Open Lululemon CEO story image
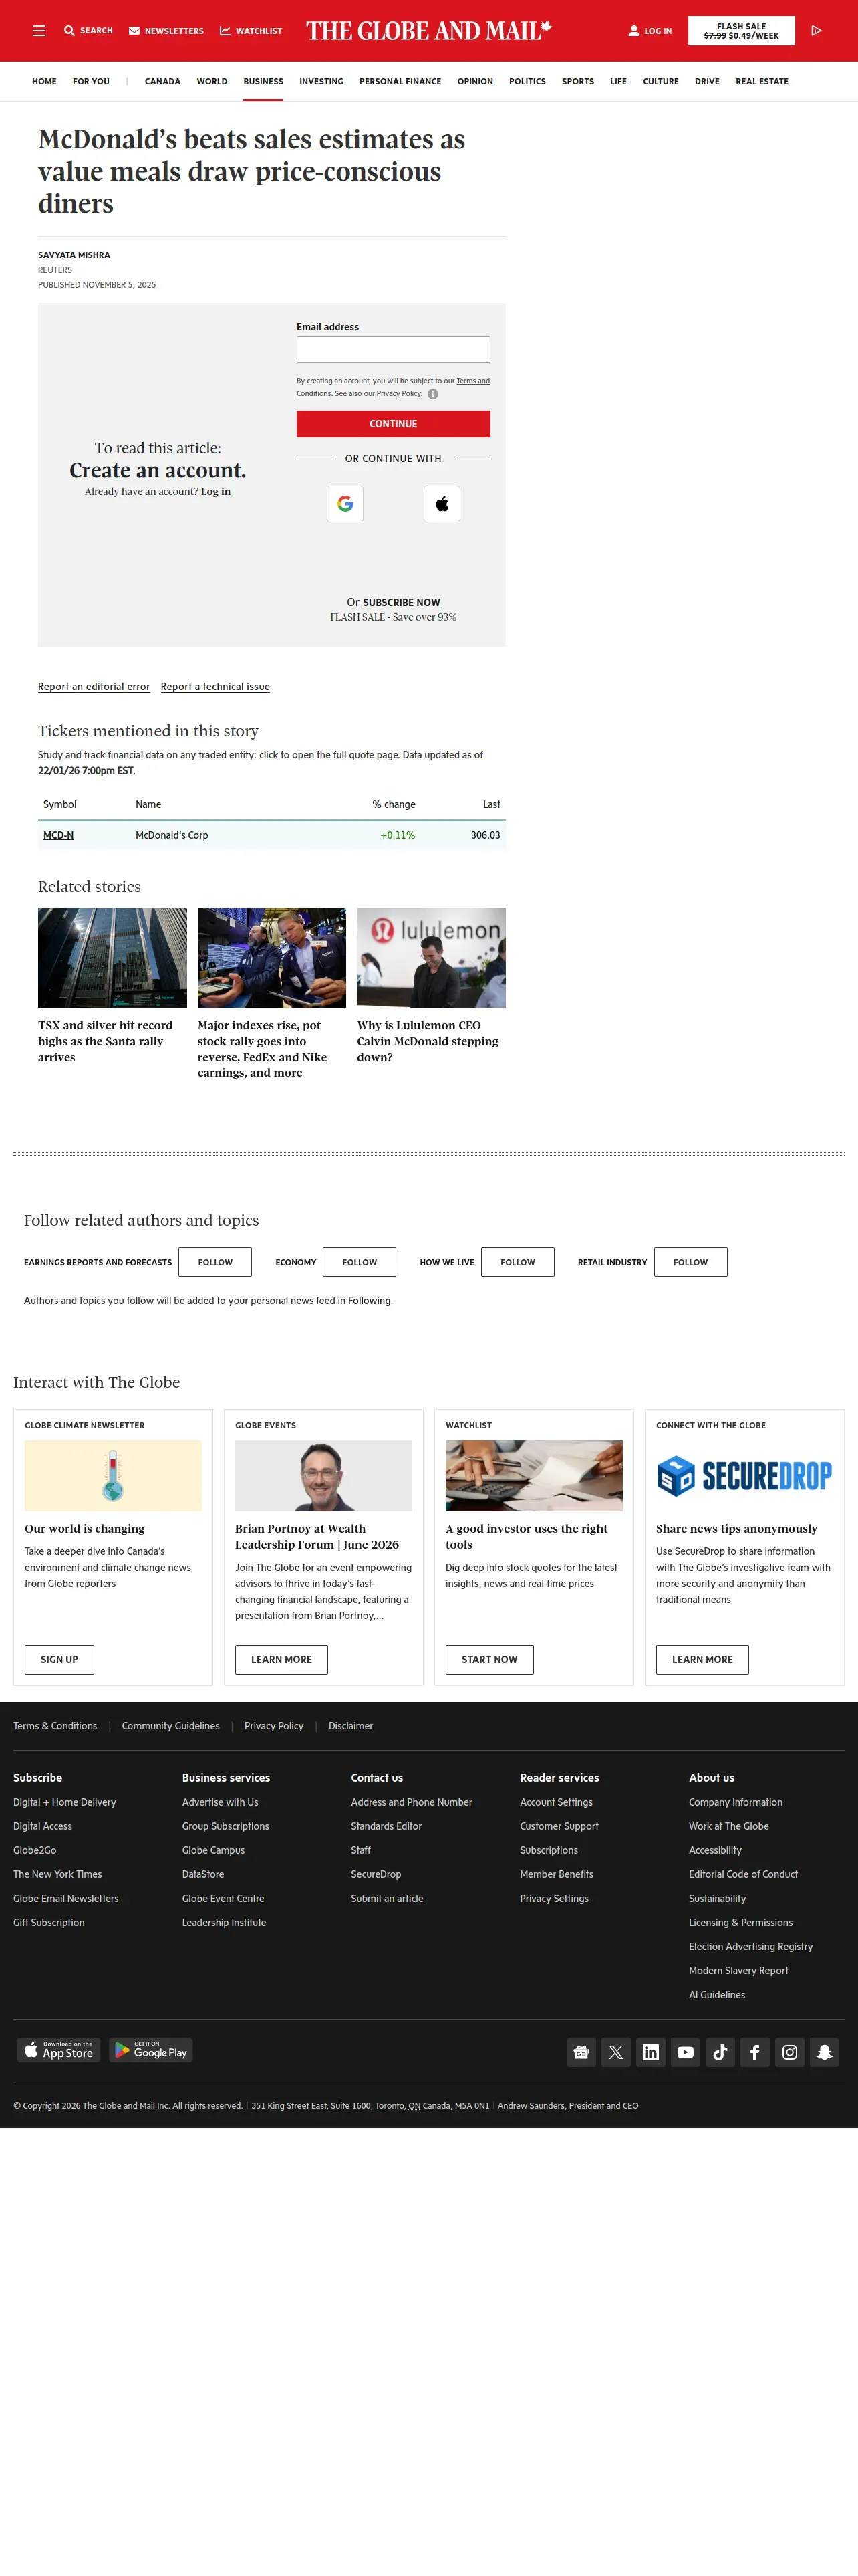 (x=432, y=958)
